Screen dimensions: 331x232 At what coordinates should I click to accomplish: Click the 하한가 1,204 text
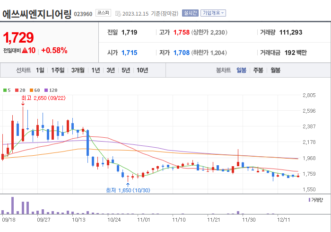point(209,53)
